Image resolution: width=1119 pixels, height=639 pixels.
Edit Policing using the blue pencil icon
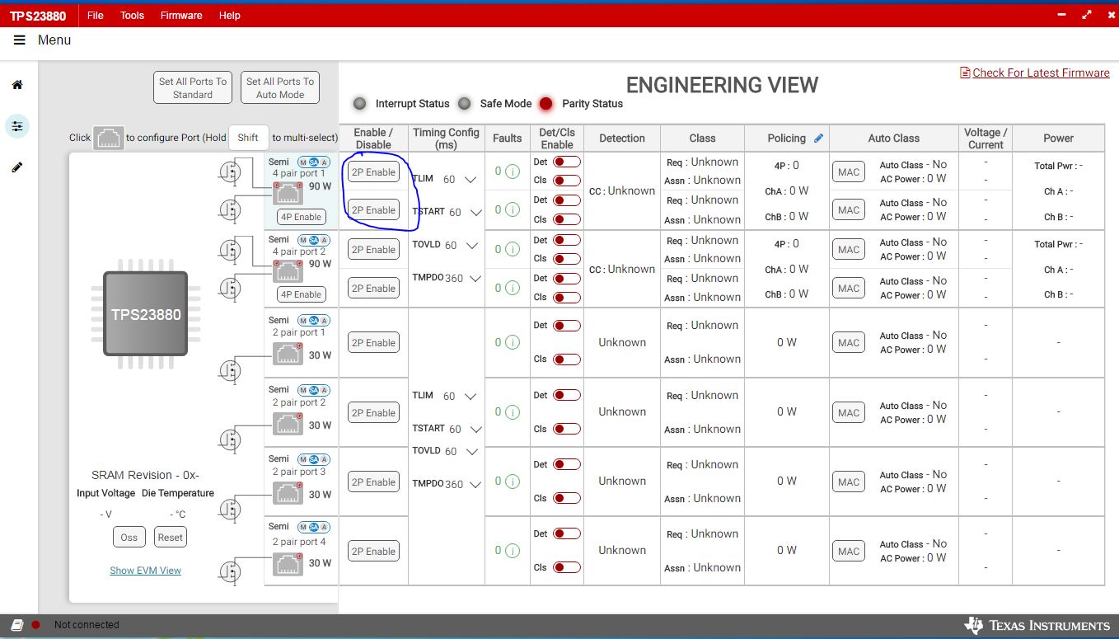[818, 139]
